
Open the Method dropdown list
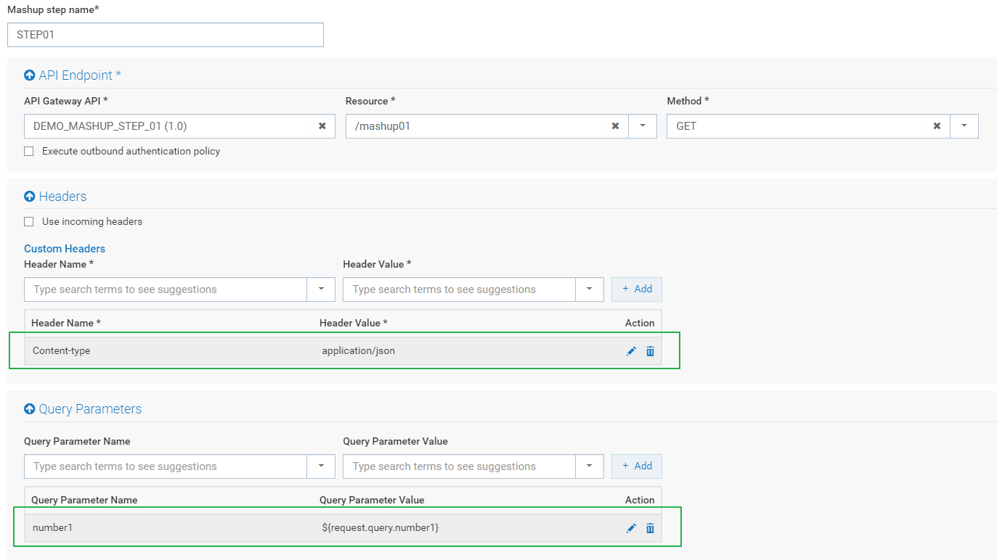[x=964, y=126]
